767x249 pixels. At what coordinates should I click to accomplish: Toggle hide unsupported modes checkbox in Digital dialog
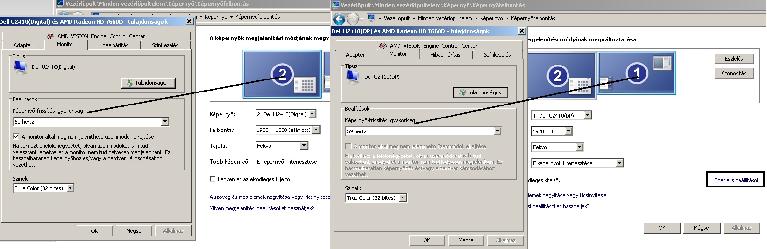click(x=16, y=136)
